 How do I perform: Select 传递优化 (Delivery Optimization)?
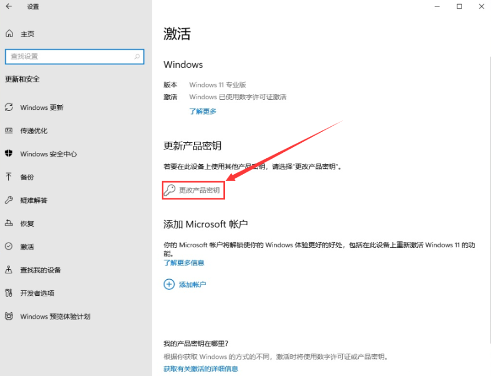coord(34,130)
